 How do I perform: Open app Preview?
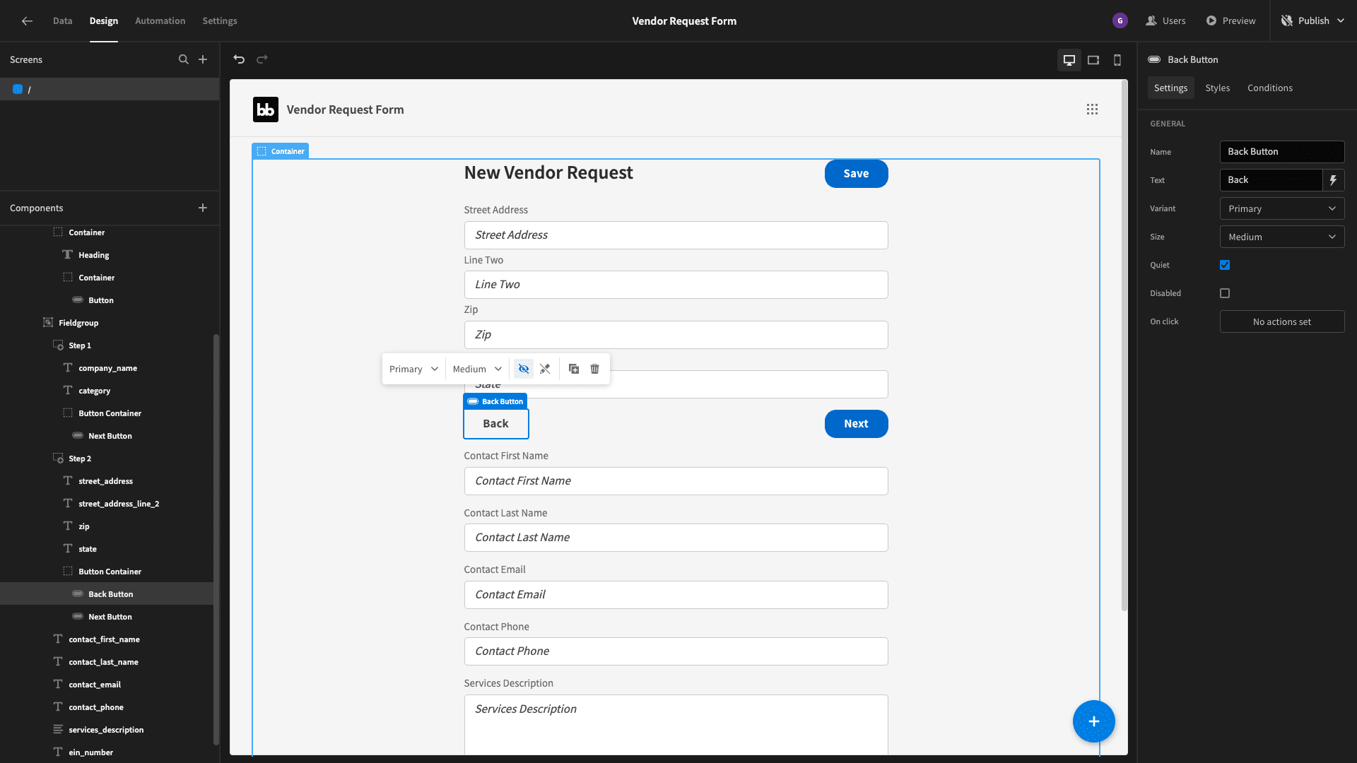[1230, 21]
